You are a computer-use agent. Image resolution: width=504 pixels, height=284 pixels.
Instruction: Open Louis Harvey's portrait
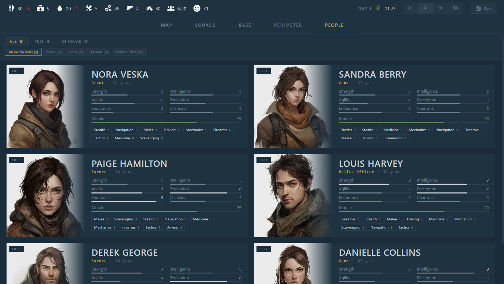[x=293, y=195]
